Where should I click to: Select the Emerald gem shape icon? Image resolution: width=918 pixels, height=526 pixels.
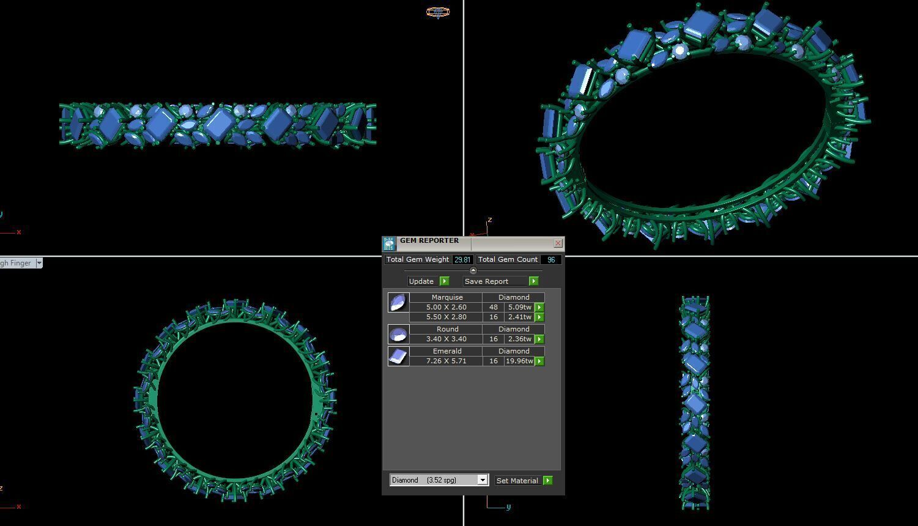coord(398,356)
